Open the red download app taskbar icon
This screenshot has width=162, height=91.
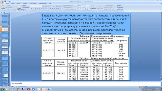pyautogui.click(x=28, y=89)
